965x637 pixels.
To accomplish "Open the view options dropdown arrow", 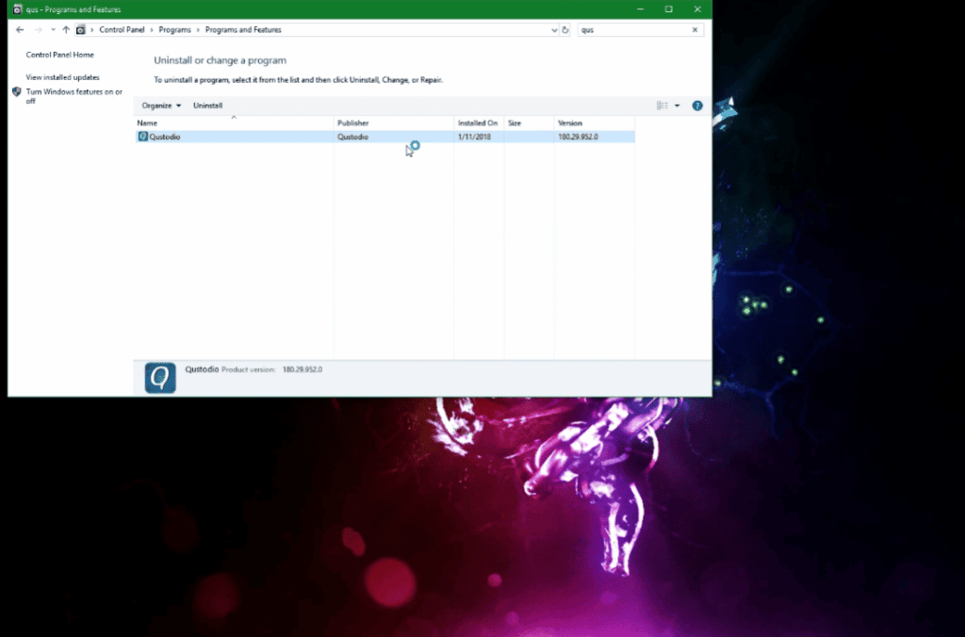I will tap(676, 106).
